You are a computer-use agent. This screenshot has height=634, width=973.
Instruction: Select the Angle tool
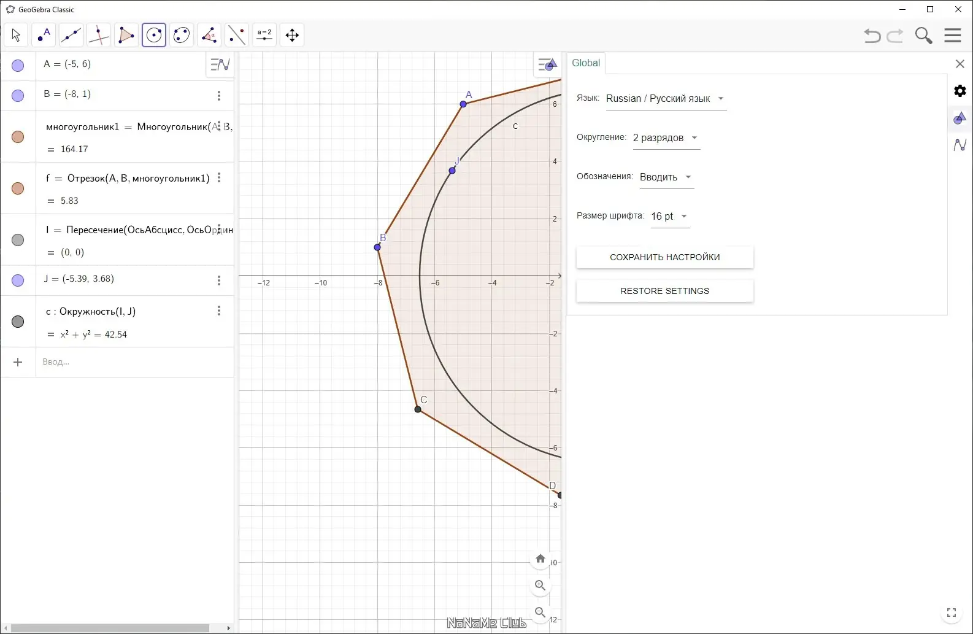pos(209,35)
